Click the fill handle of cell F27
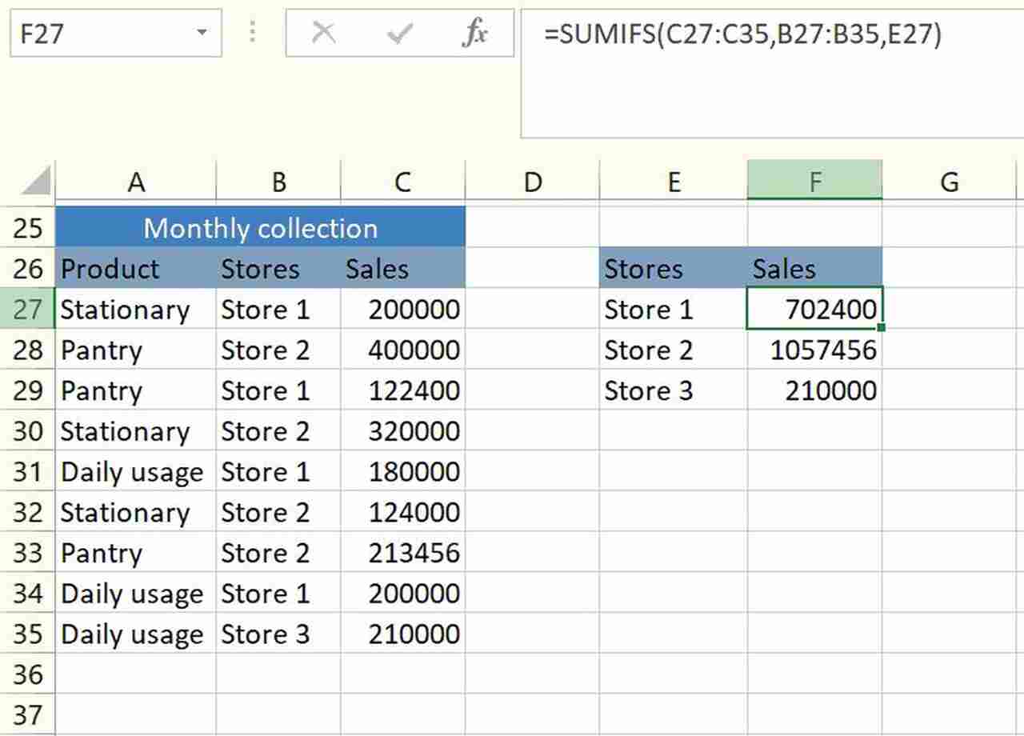1024x736 pixels. pos(881,327)
